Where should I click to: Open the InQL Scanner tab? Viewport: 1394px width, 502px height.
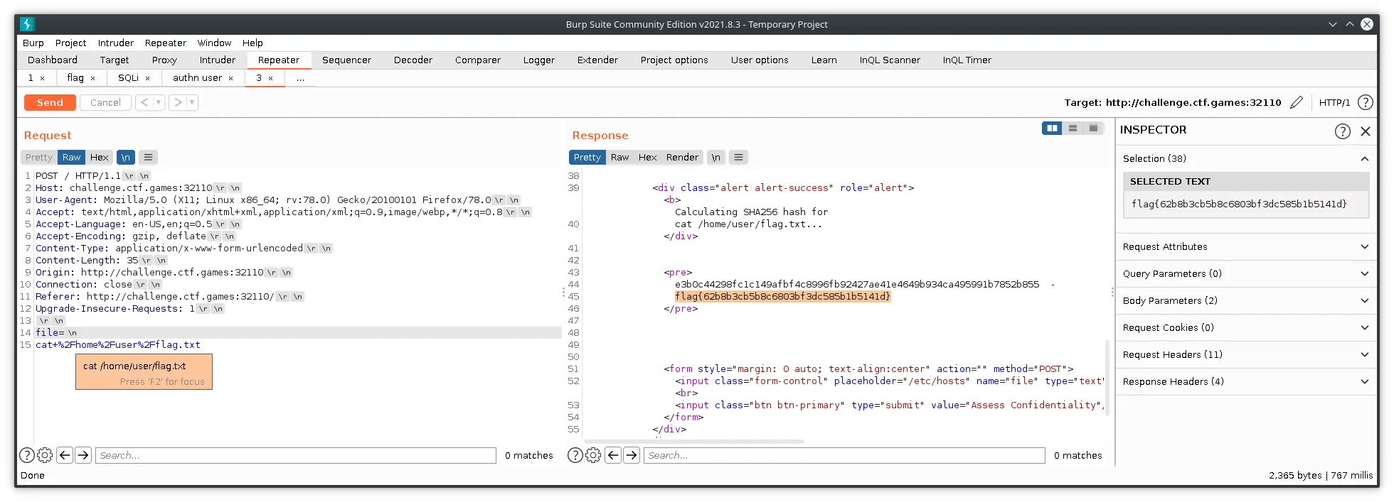point(890,60)
